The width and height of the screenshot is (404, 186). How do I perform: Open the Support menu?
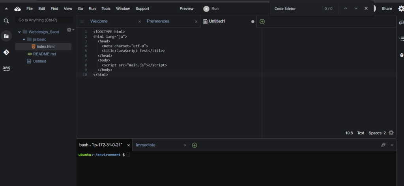click(x=142, y=9)
